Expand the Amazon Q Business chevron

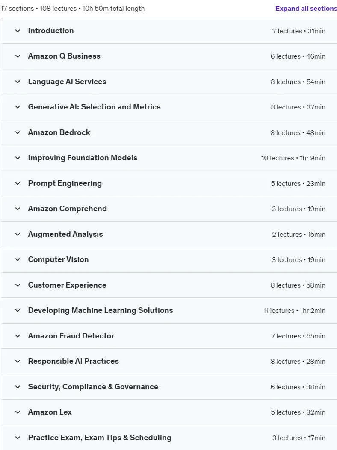coord(18,56)
